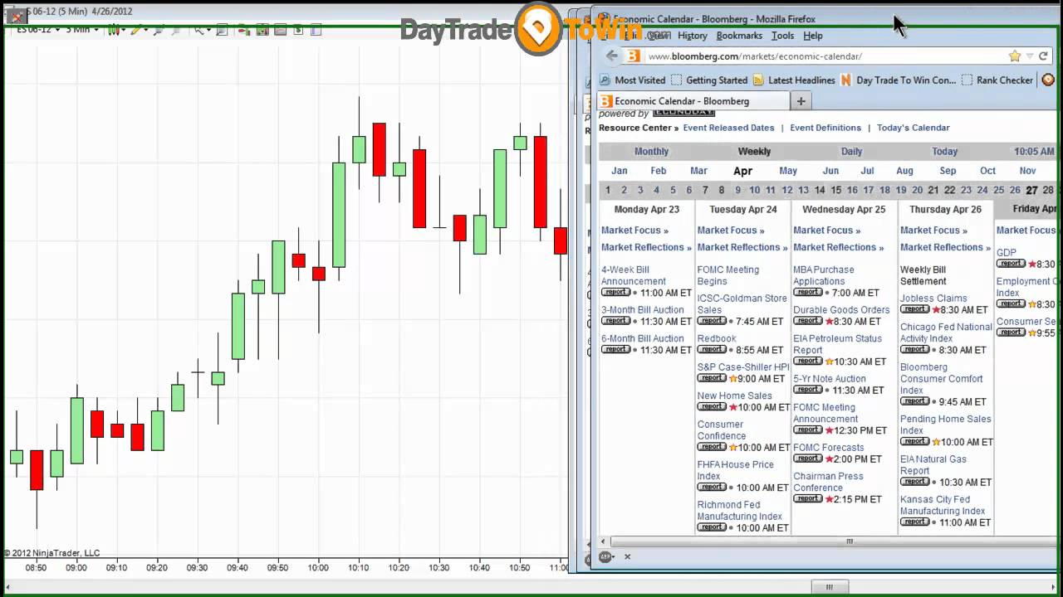Viewport: 1063px width, 597px height.
Task: Open the History menu in Firefox
Action: [x=692, y=36]
